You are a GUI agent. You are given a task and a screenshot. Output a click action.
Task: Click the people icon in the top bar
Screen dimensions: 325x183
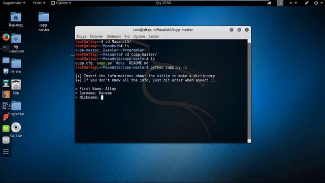[269, 3]
